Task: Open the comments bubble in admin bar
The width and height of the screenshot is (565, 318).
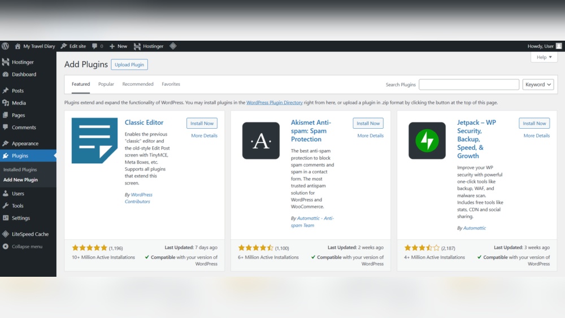Action: pos(94,46)
